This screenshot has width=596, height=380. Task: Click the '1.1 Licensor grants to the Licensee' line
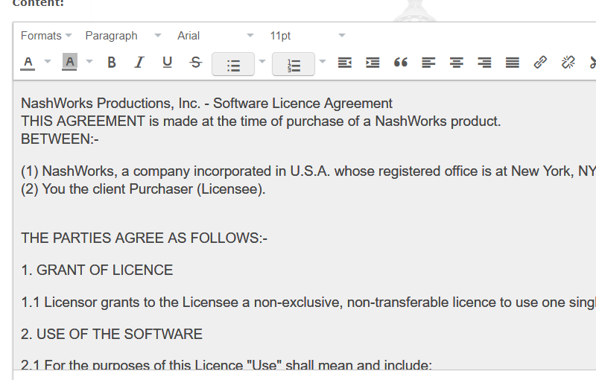[308, 303]
